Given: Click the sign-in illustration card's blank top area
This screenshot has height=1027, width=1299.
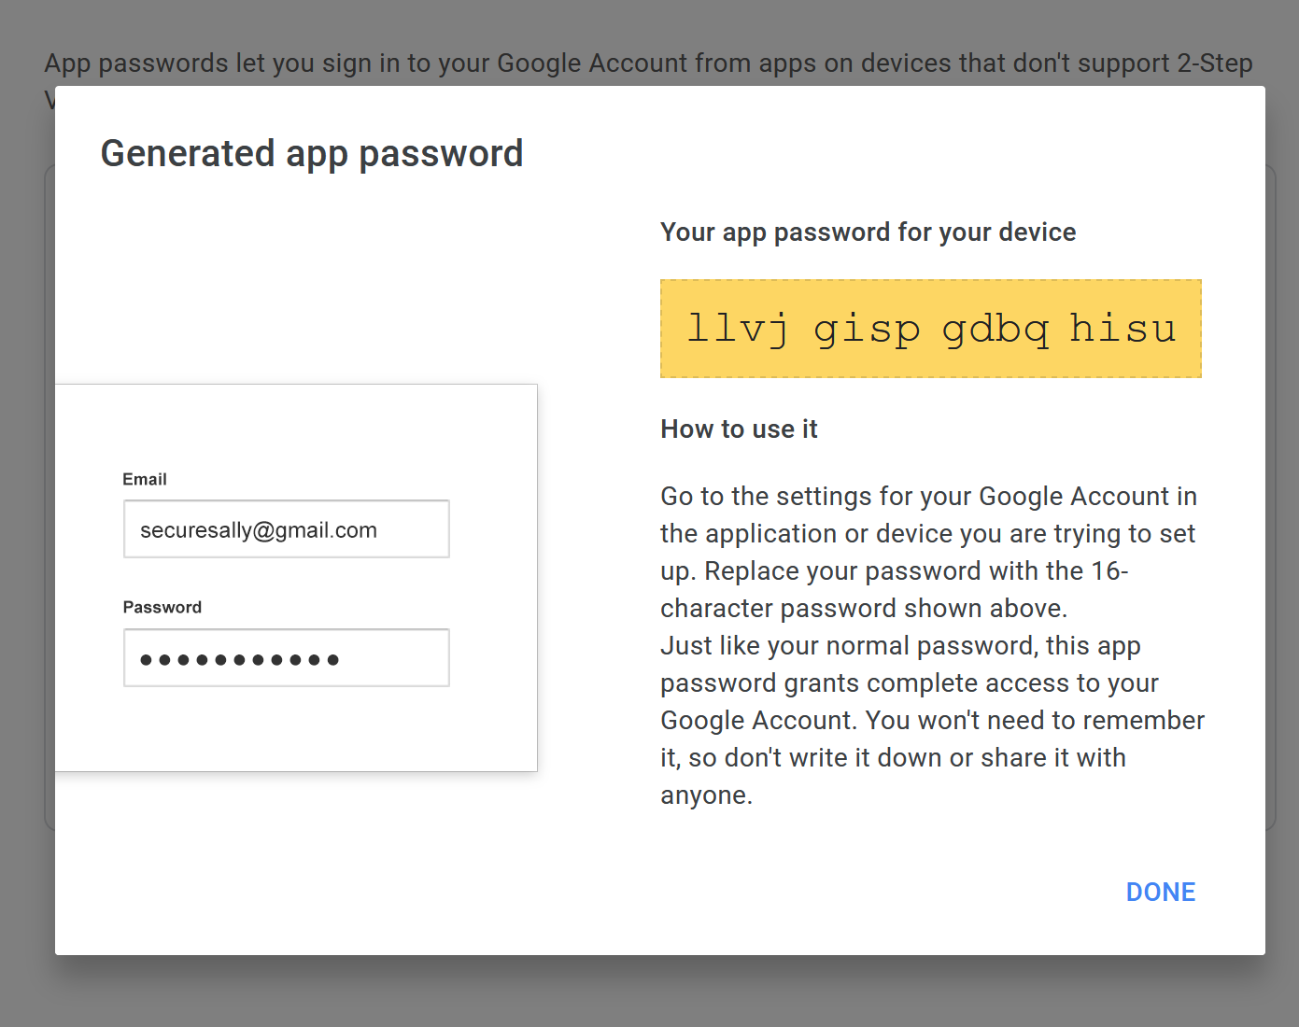Looking at the screenshot, I should pos(296,425).
